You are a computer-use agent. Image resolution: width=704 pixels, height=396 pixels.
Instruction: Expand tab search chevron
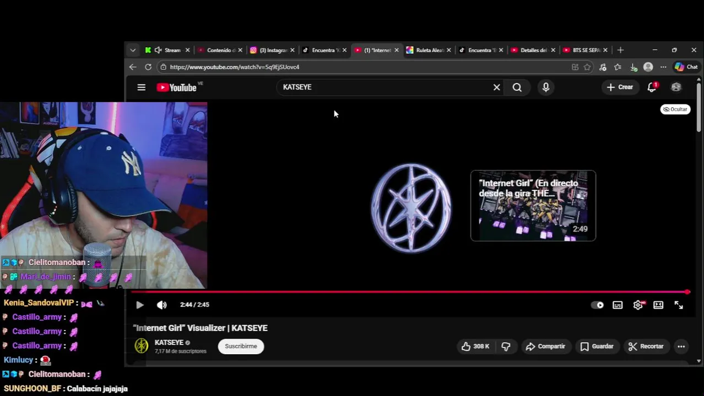(133, 50)
